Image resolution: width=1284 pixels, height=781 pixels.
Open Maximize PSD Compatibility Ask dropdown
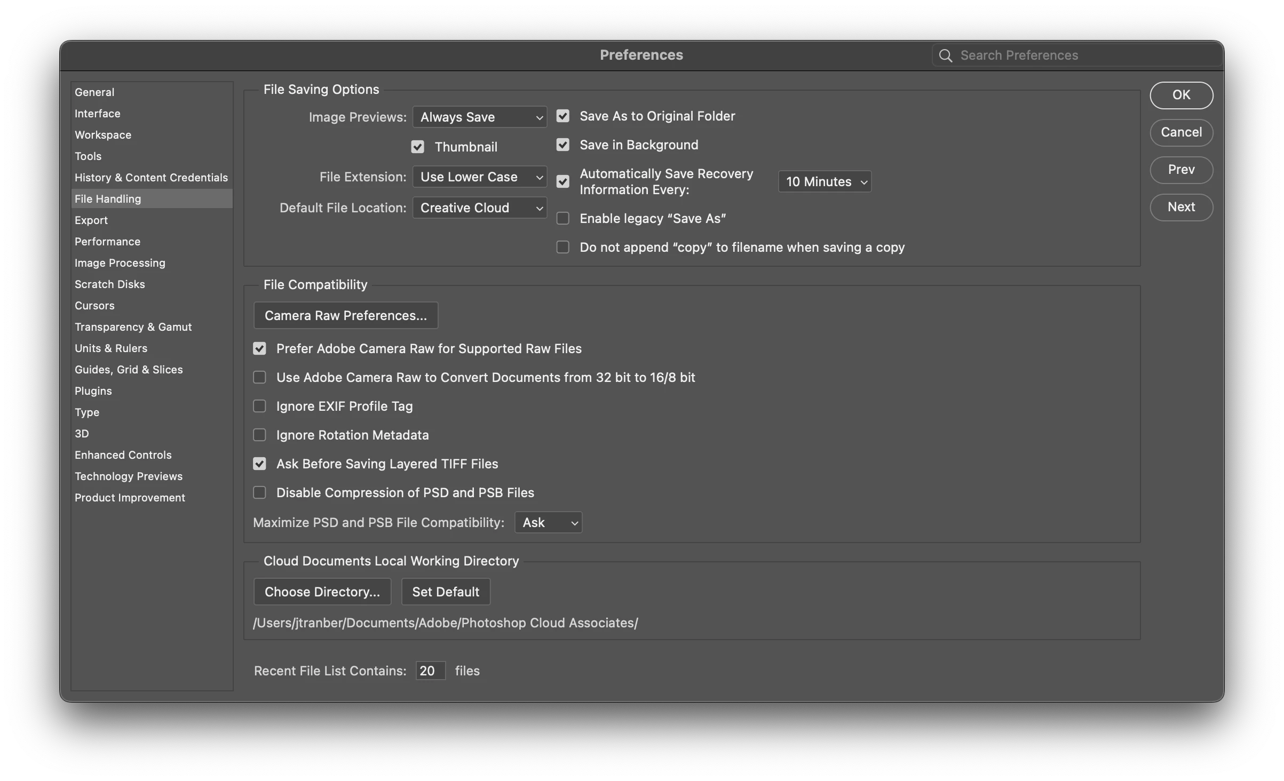(548, 523)
